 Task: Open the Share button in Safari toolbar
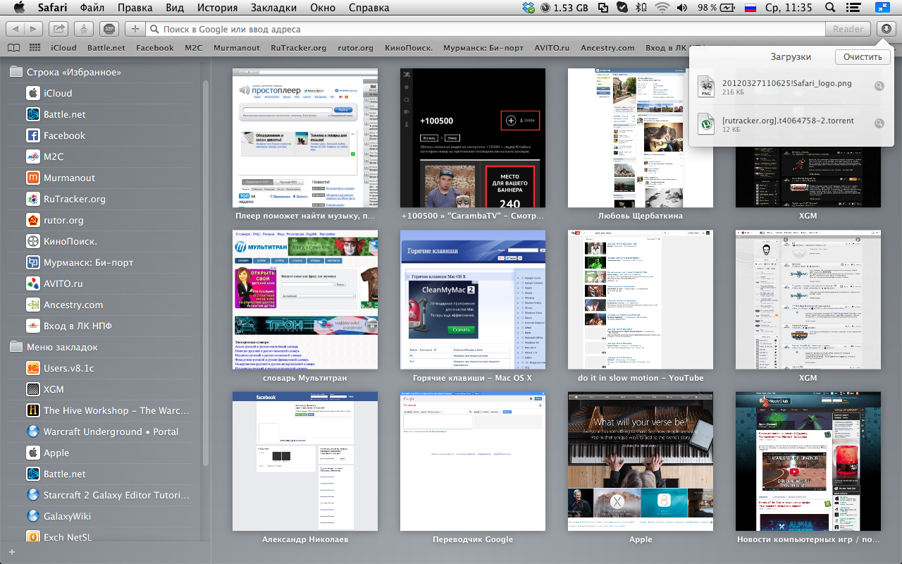click(59, 29)
